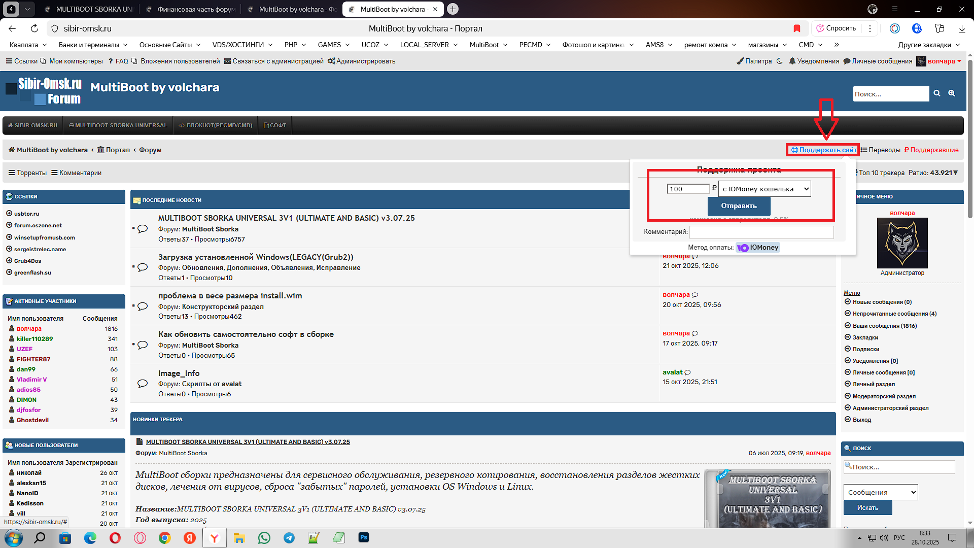Open Личные сообщения speech bubble icon

pos(847,61)
